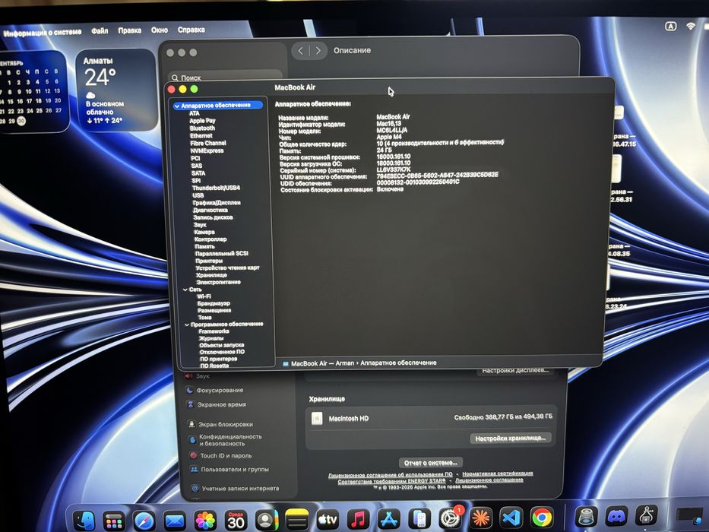Open Visual Studio Code in Dock
Viewport: 709px width, 532px height.
[x=511, y=518]
